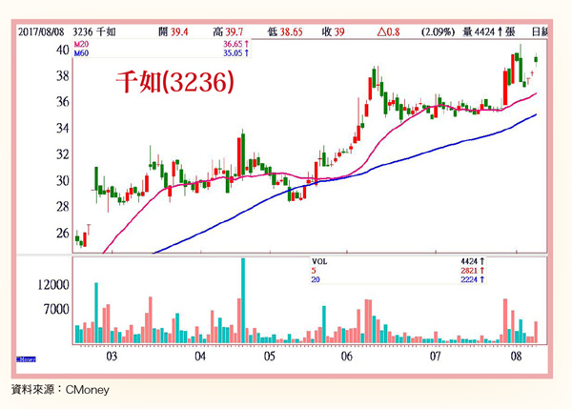Click the low price 低 38.65

click(x=285, y=32)
